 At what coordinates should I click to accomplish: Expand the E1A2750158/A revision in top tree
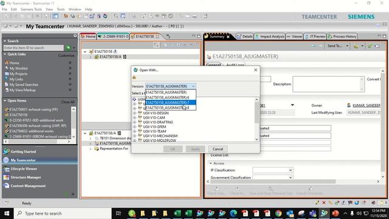tap(91, 57)
